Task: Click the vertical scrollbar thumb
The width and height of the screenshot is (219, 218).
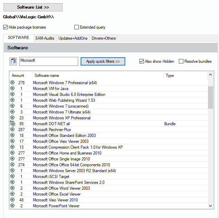Action: coord(210,97)
